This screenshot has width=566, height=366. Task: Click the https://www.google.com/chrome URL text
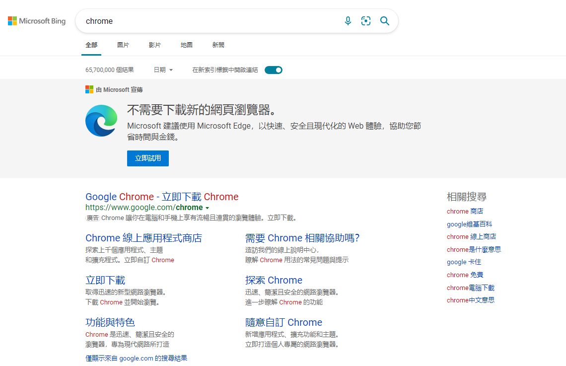point(144,208)
